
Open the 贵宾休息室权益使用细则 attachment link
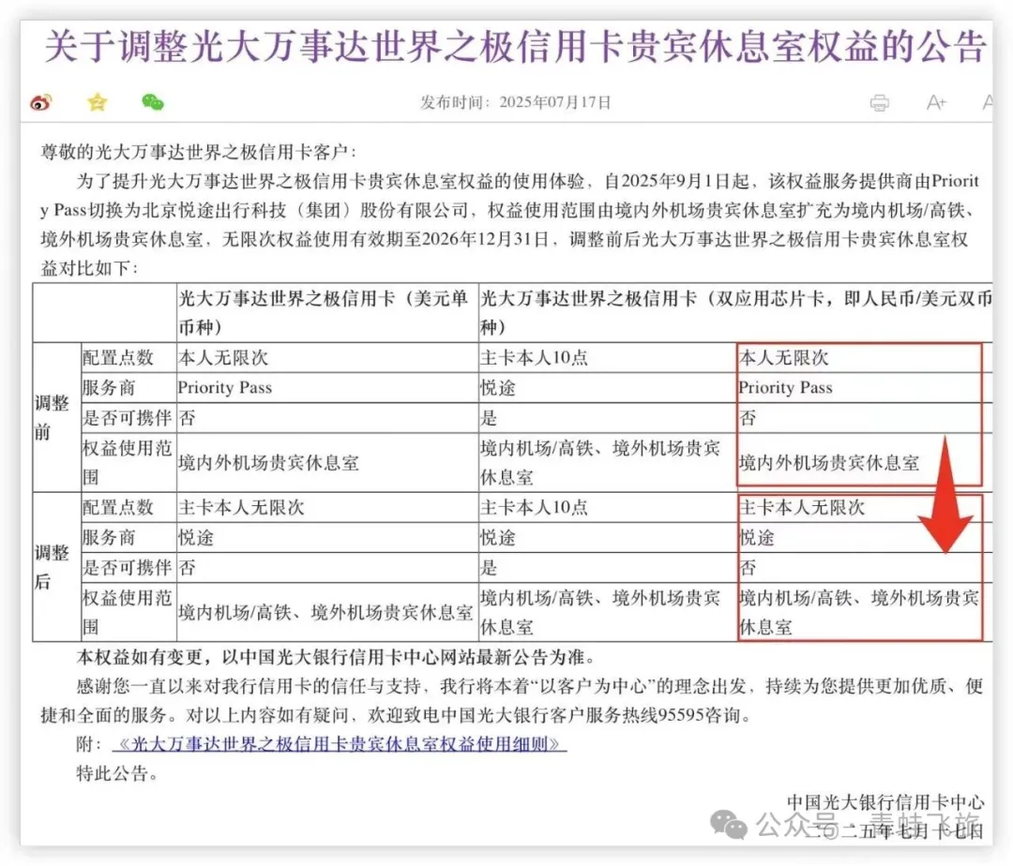339,744
